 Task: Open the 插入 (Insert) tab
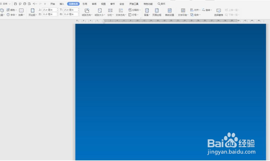point(62,4)
